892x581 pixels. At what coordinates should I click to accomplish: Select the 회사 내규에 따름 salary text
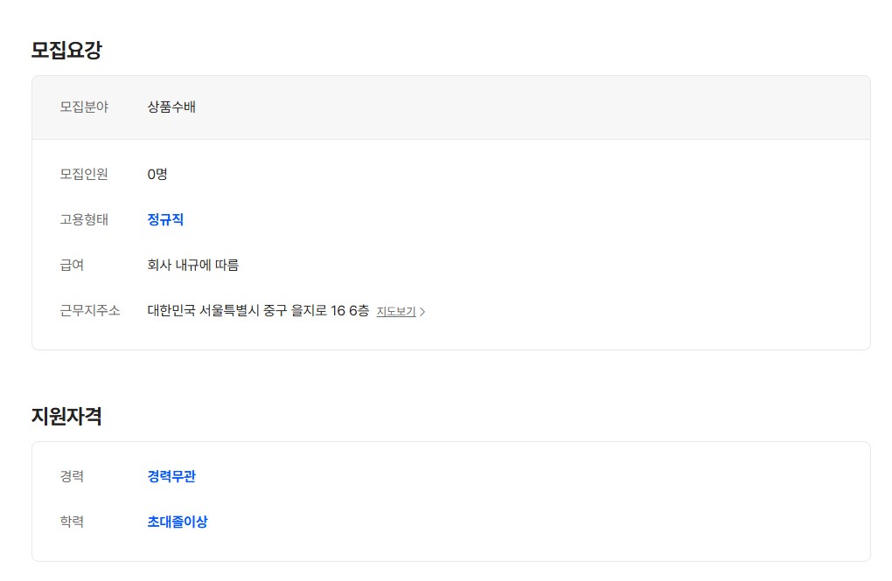tap(193, 265)
